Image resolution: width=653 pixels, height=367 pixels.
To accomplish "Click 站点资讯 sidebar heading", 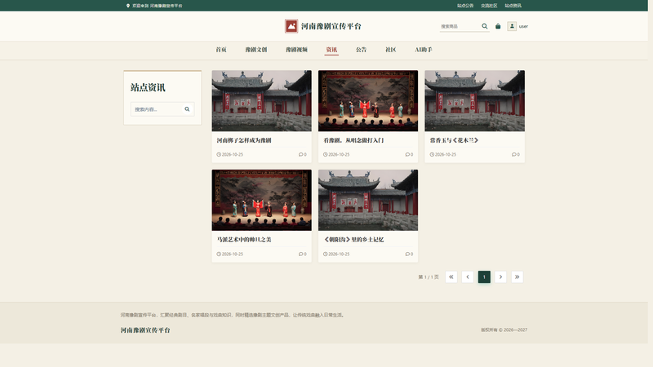I will pos(148,87).
